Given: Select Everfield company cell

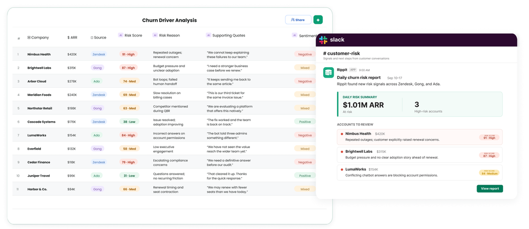Looking at the screenshot, I should tap(34, 149).
